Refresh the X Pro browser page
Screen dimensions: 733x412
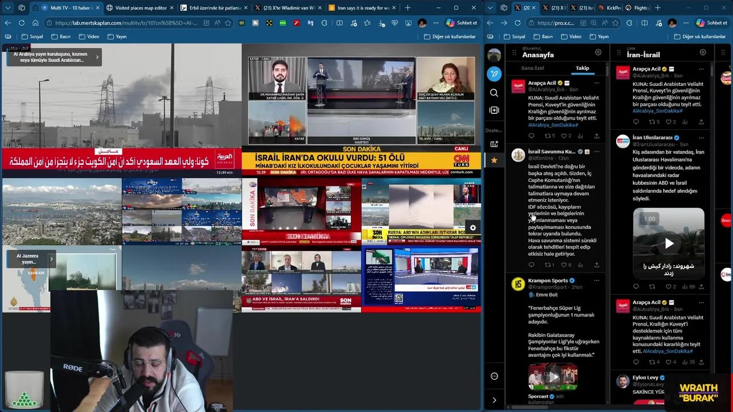pyautogui.click(x=518, y=23)
